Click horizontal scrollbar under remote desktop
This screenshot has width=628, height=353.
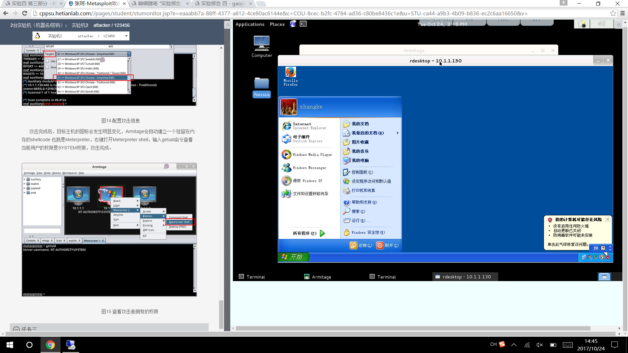(x=413, y=328)
